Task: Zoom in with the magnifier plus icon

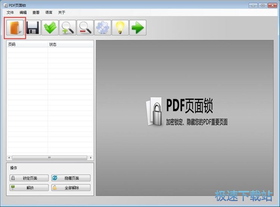Action: coord(68,28)
